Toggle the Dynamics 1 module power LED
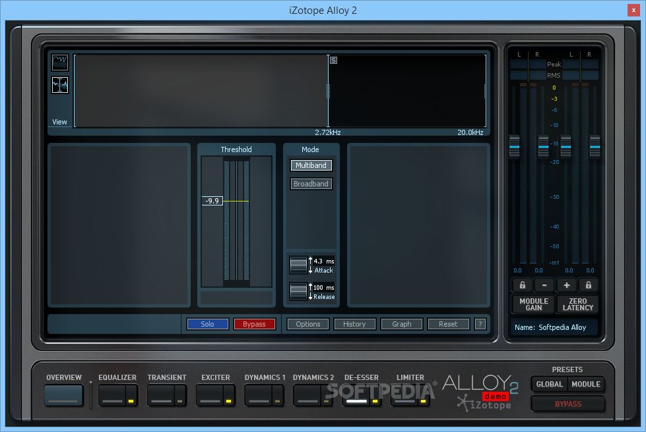The width and height of the screenshot is (646, 432). 277,401
